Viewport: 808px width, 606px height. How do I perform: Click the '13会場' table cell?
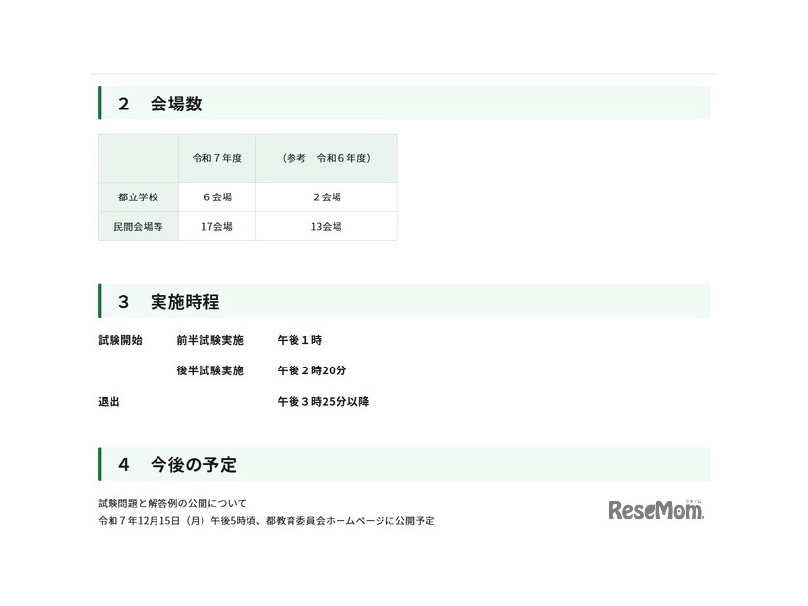pyautogui.click(x=326, y=226)
